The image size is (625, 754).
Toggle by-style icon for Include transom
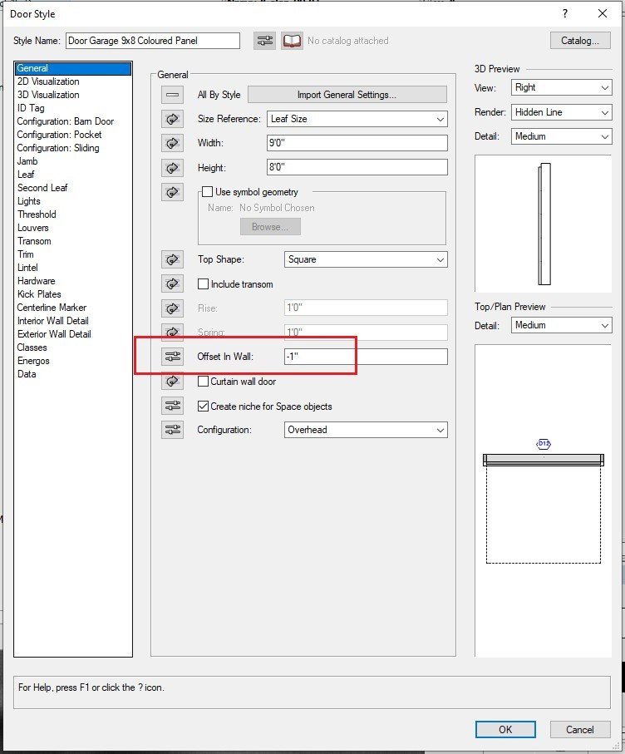coord(172,283)
